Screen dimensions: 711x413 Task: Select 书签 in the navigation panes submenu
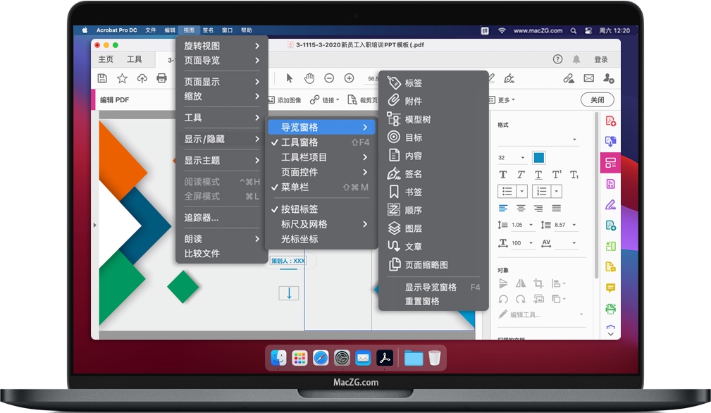coord(413,192)
